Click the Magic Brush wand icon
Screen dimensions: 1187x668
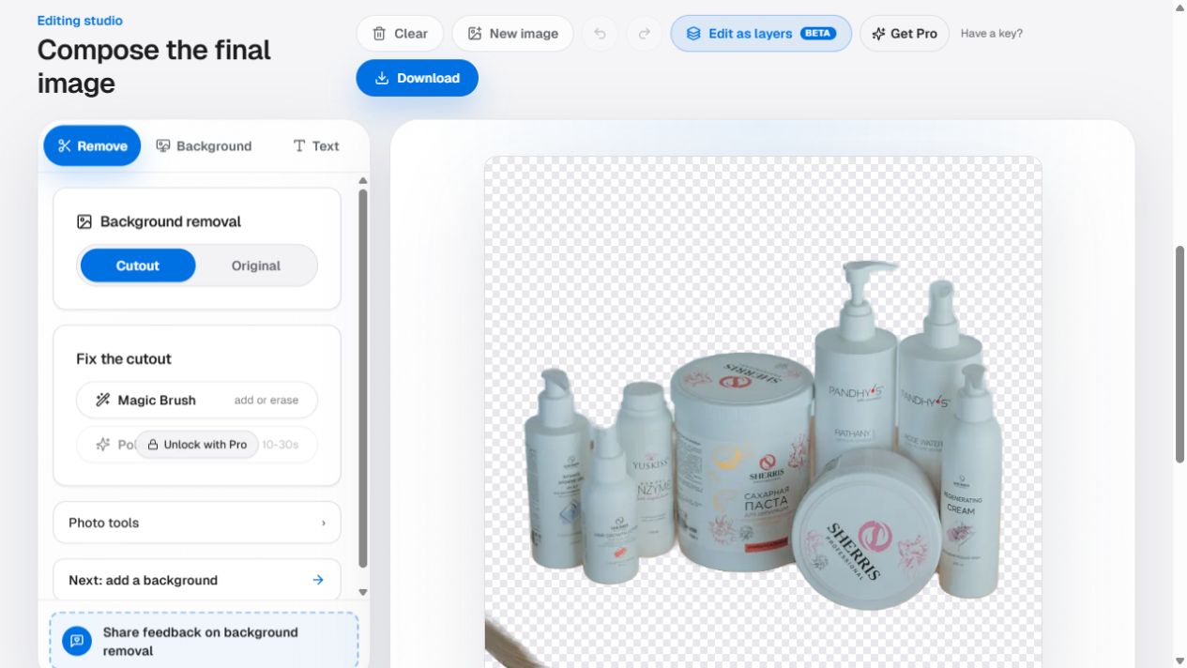point(103,400)
